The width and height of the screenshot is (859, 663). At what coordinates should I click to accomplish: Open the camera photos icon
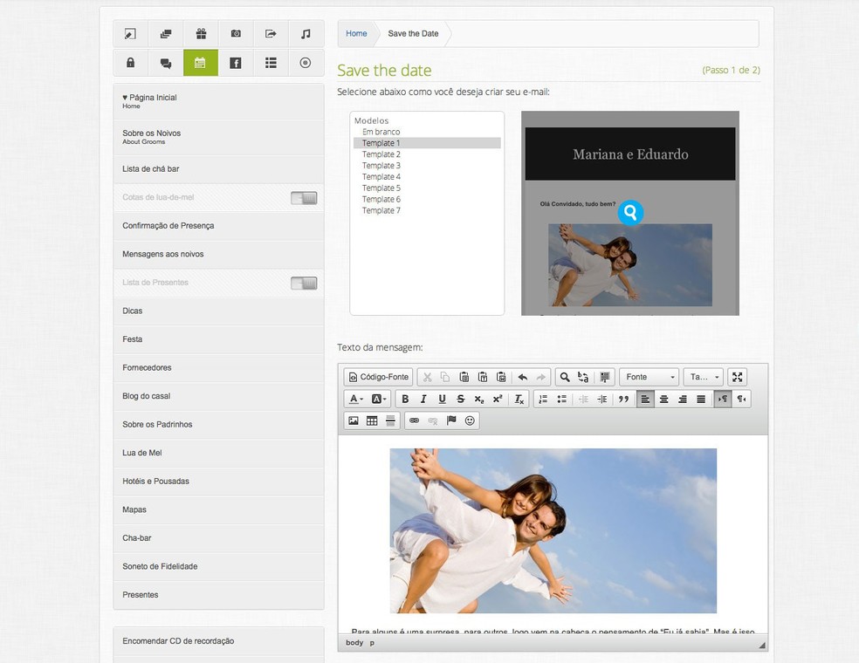[x=236, y=34]
